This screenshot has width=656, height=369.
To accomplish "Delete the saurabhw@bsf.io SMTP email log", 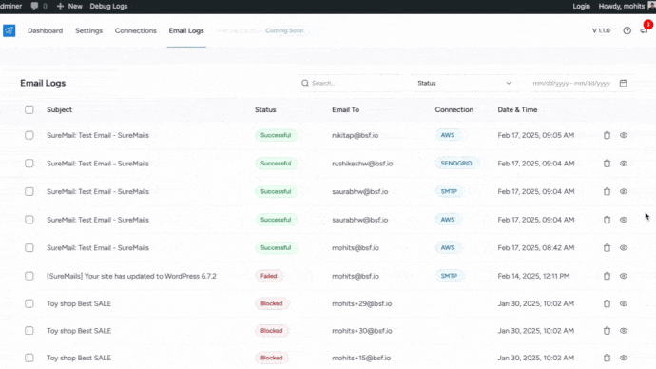I will [x=607, y=191].
